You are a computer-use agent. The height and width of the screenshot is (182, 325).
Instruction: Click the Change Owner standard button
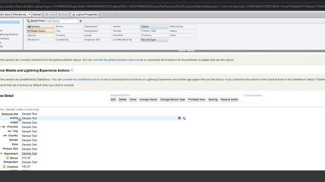click(148, 100)
